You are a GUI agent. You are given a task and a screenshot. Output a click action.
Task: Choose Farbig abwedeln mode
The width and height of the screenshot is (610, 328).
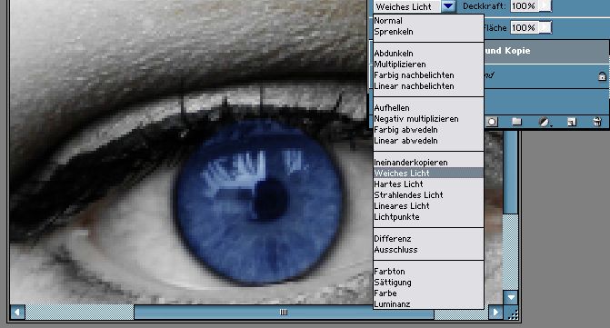428,129
